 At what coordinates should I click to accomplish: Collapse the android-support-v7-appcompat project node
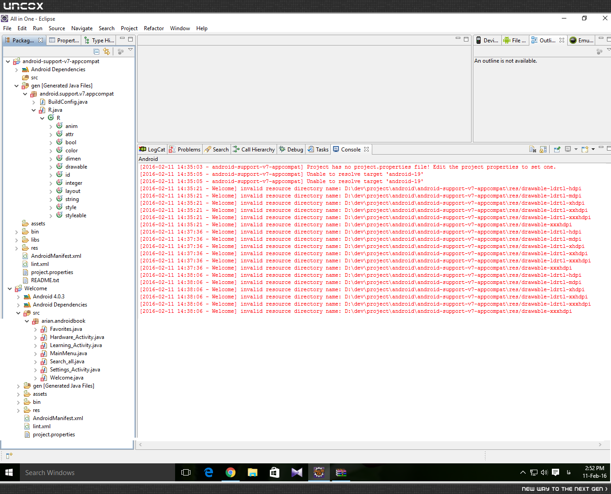coord(8,61)
